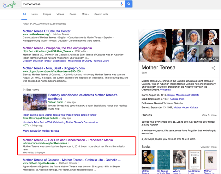The width and height of the screenshot is (221, 174).
Task: Expand the arrow beside the Wikipedia result URL
Action: click(73, 51)
